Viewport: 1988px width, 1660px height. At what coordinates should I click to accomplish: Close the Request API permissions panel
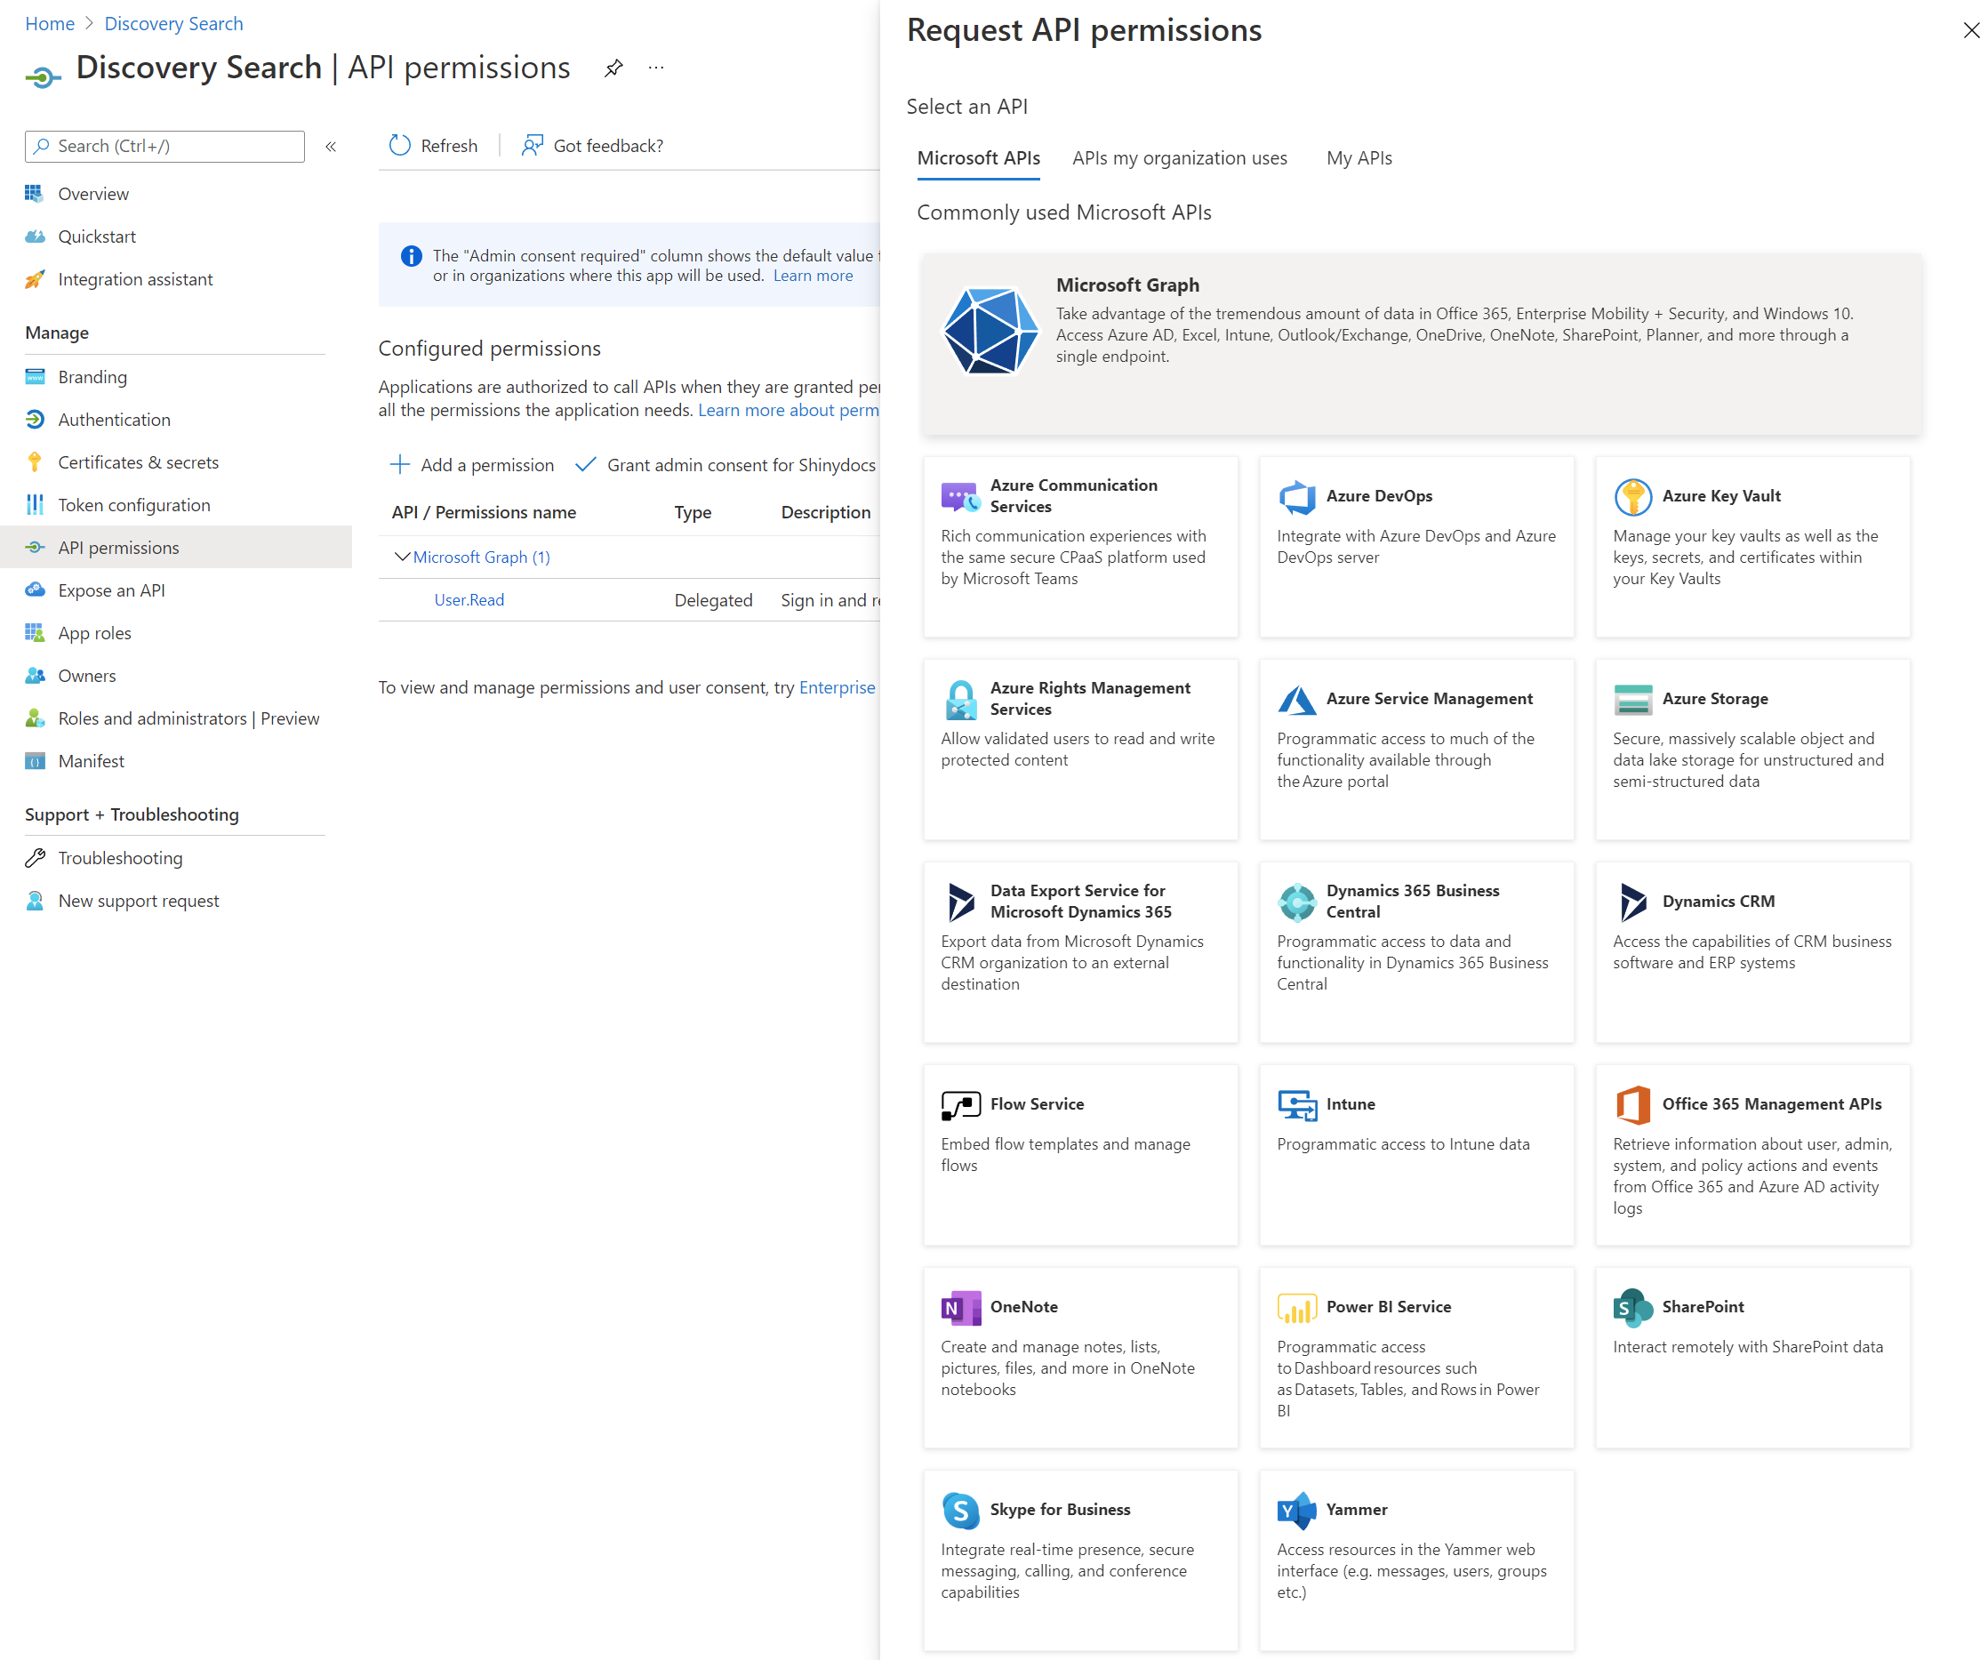point(1970,30)
